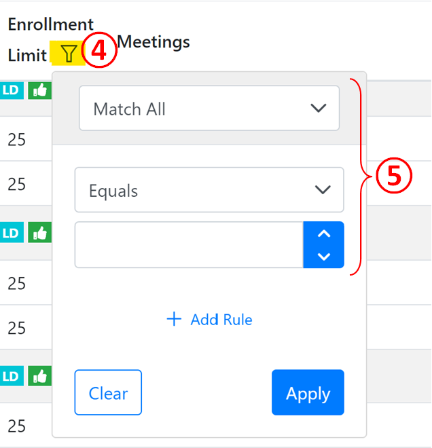Click the middle LD badge
The height and width of the screenshot is (448, 432).
coord(12,233)
